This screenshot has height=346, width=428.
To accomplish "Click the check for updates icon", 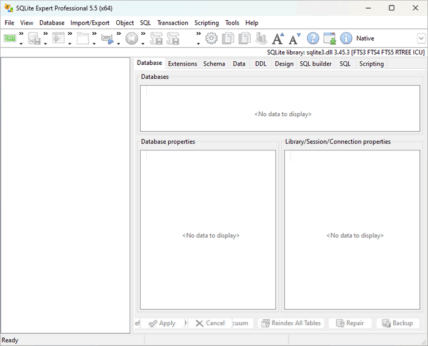I will [x=330, y=39].
